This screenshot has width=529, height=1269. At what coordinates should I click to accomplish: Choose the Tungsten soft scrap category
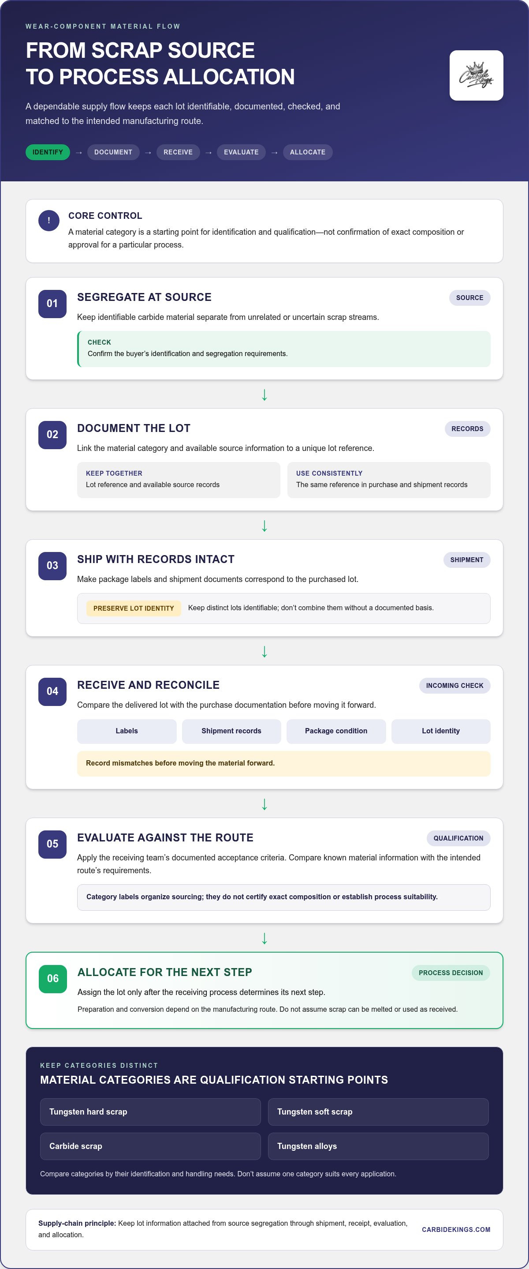pos(378,1112)
